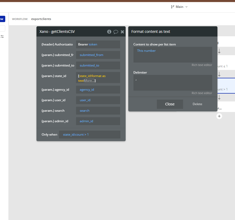This screenshot has height=220, width=235.
Task: Click the filter sliders icon in left sidebar
Action: coord(2,37)
